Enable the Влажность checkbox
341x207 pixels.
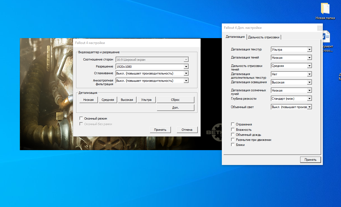coord(233,129)
